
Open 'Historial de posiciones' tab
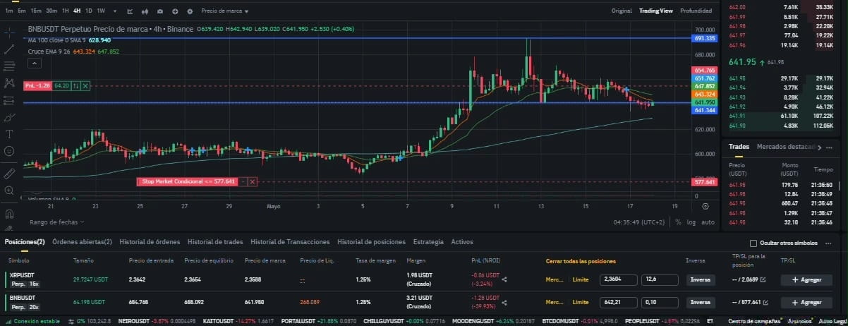pyautogui.click(x=371, y=242)
